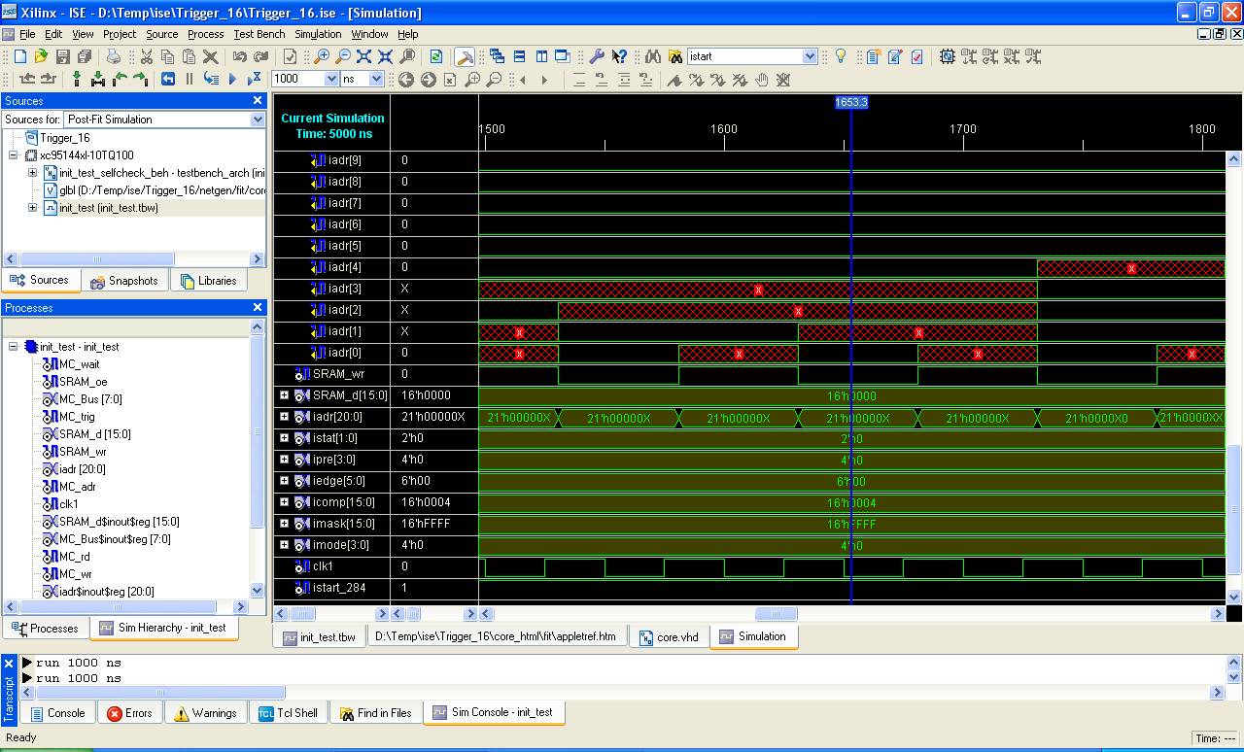Open the Test Bench menu
The width and height of the screenshot is (1244, 752).
259,34
